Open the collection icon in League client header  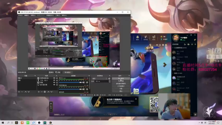pyautogui.click(x=137, y=38)
